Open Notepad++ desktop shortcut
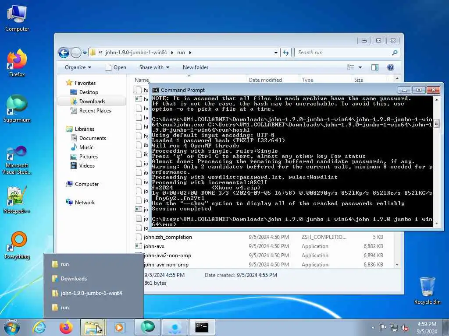 [17, 199]
